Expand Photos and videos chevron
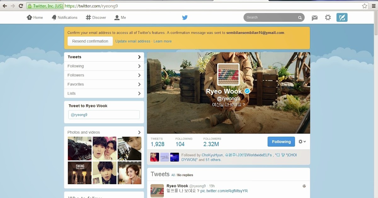 pos(139,132)
